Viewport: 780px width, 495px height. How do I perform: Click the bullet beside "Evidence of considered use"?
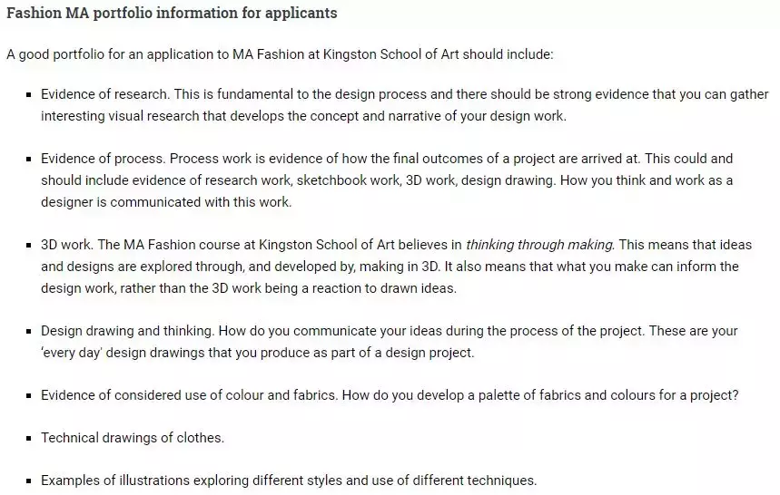pyautogui.click(x=30, y=396)
